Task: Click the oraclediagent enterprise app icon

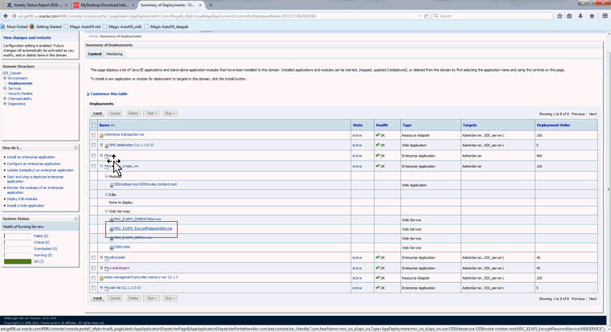Action: click(106, 268)
